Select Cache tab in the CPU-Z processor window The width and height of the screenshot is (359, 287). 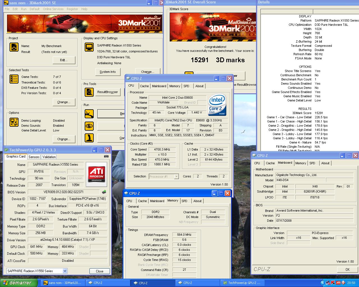point(144,86)
